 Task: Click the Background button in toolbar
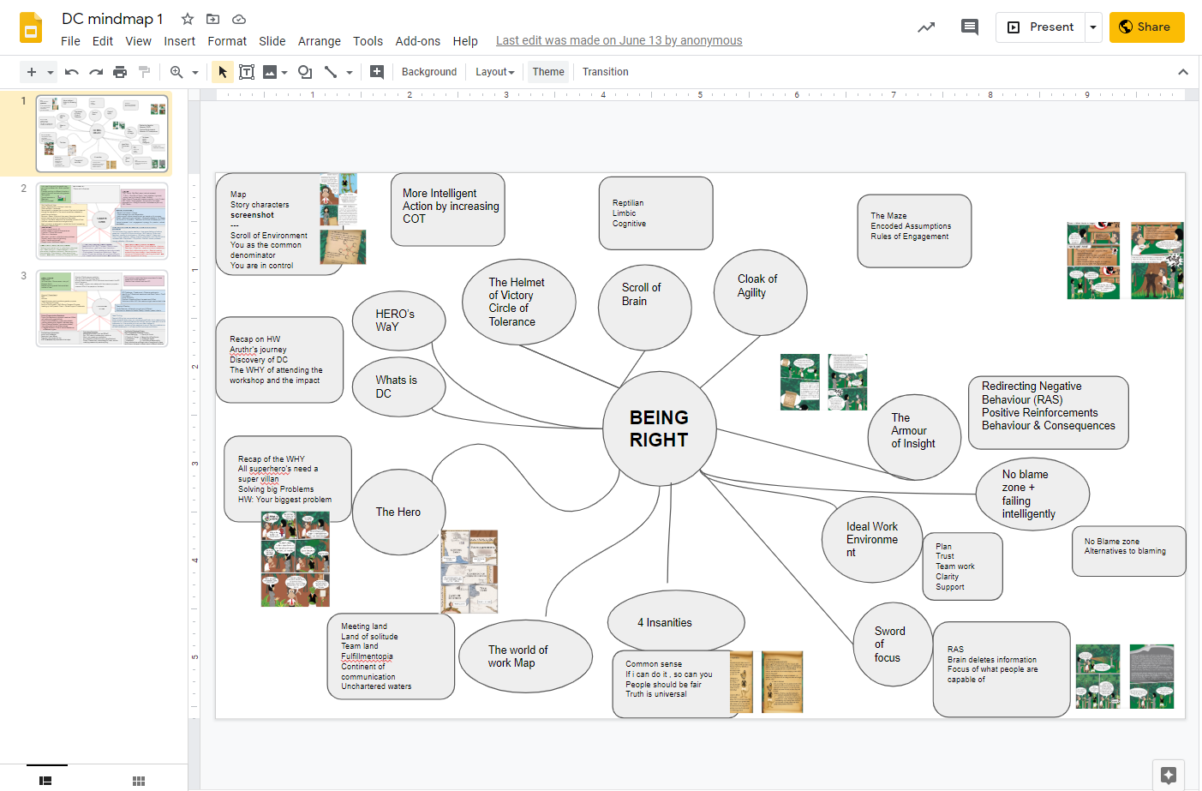tap(429, 72)
